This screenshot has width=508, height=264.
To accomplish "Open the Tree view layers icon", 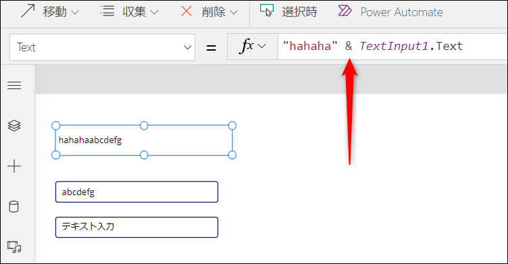I will 14,126.
